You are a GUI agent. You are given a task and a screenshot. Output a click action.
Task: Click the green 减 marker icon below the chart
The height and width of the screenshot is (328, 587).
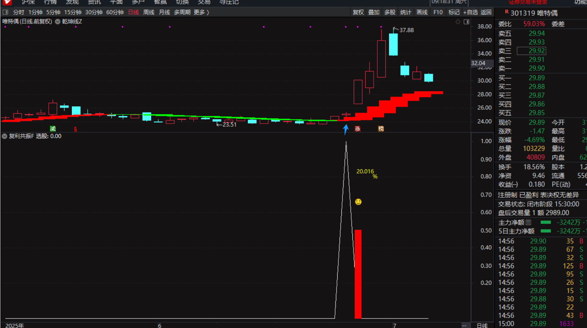pos(53,129)
